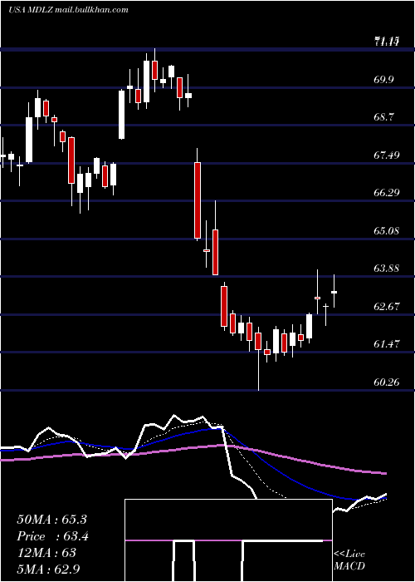This screenshot has width=415, height=582.
Task: Click the 50MA : 65.3 readout
Action: click(x=51, y=520)
